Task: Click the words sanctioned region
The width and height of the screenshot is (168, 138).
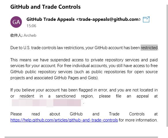Action: click(x=75, y=96)
